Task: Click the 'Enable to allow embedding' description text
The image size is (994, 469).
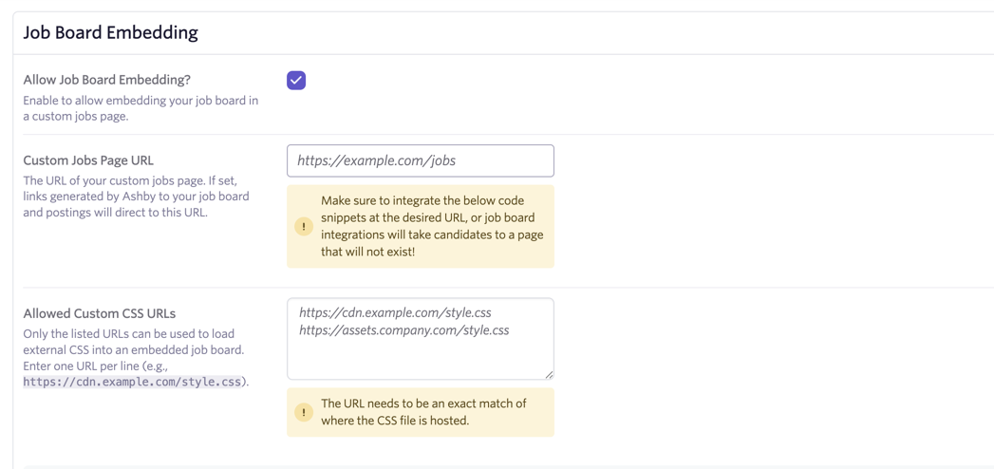Action: coord(141,108)
